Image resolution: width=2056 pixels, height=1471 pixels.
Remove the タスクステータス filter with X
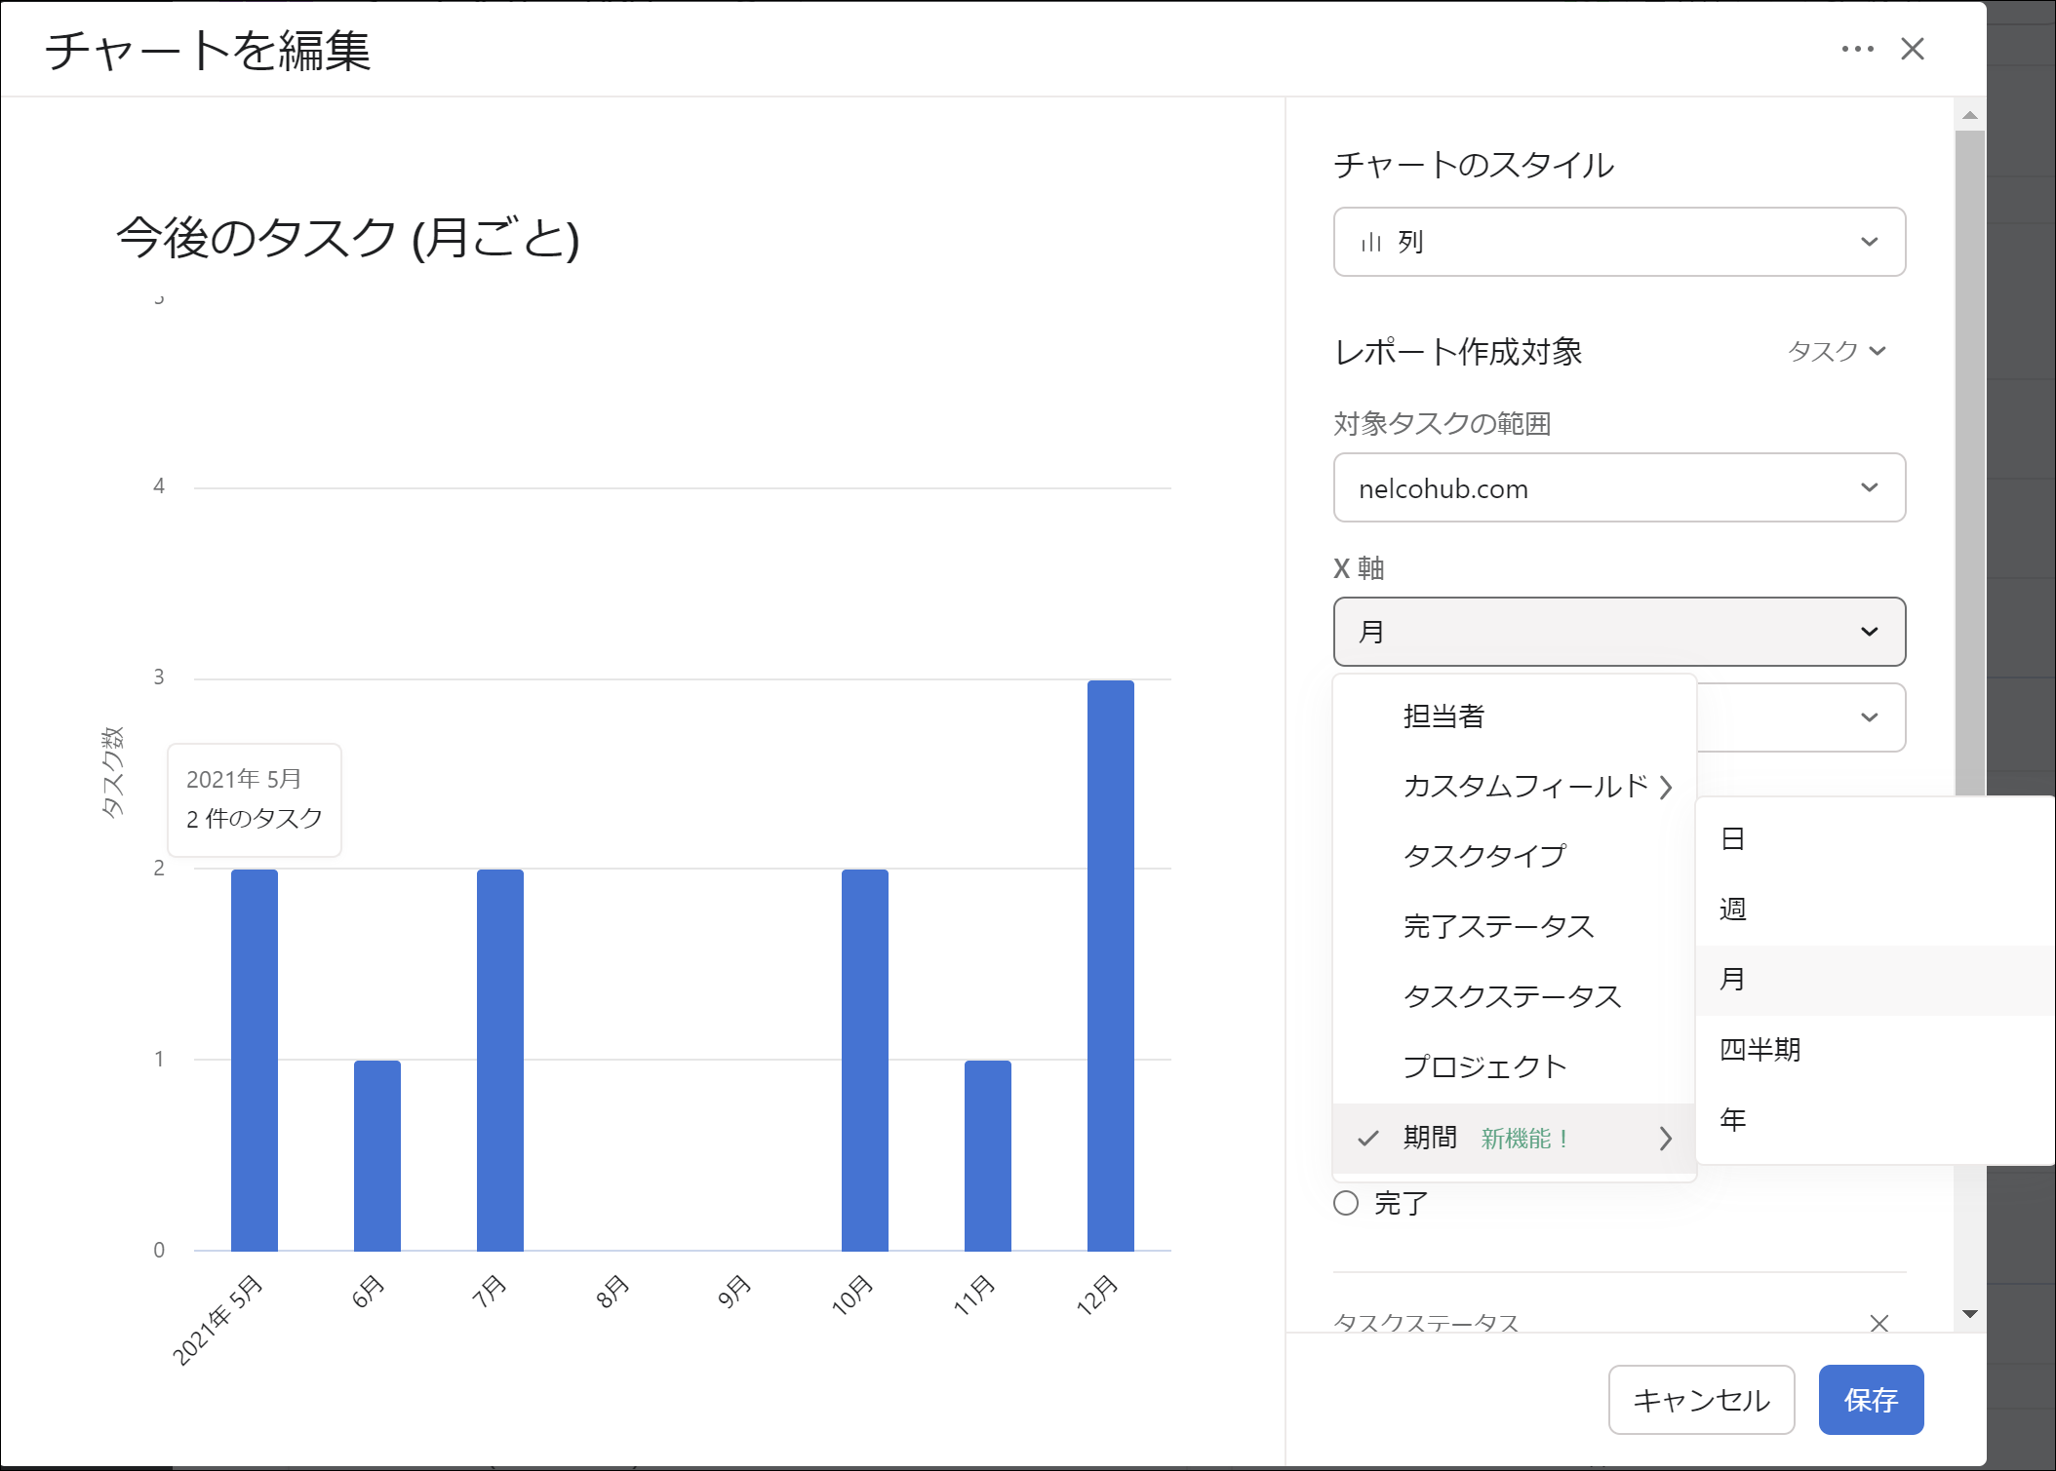pos(1879,1323)
